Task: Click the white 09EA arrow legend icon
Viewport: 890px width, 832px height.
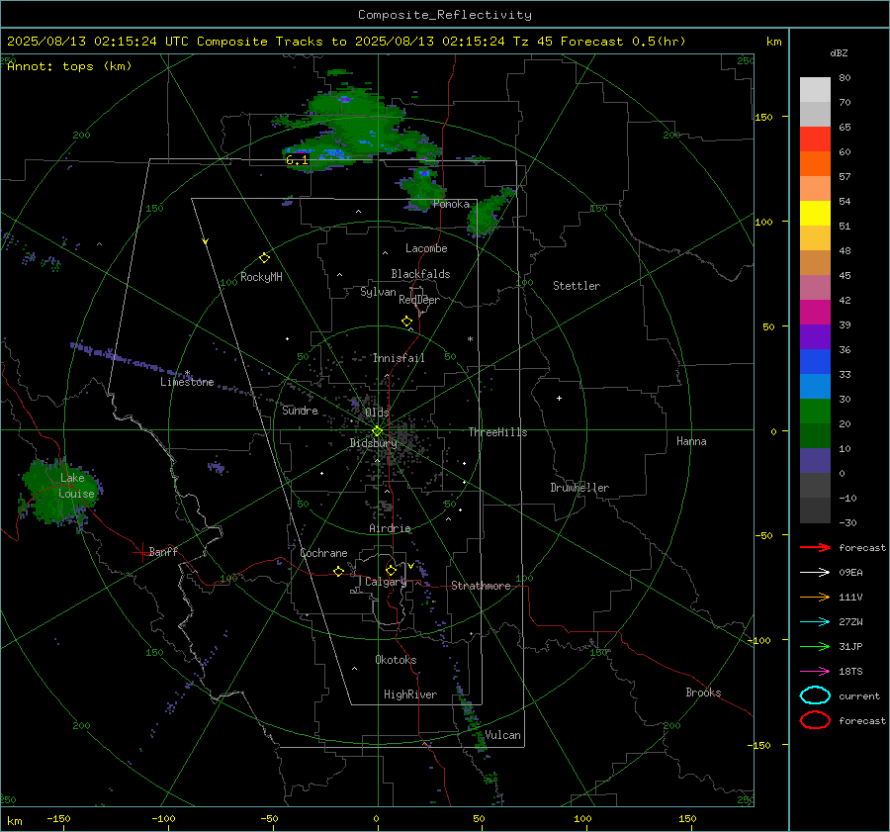Action: 815,573
